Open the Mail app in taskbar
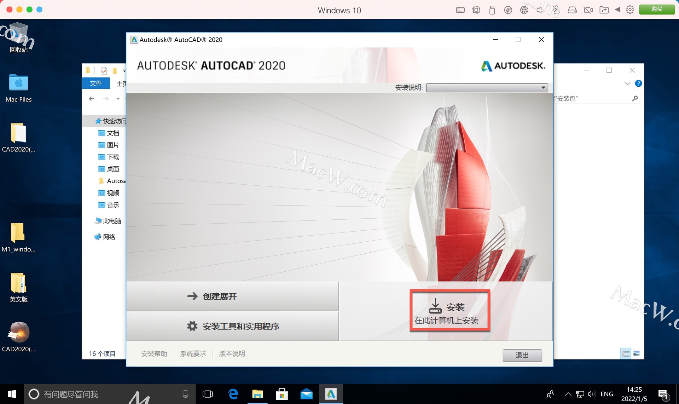Viewport: 679px width, 404px height. [x=306, y=394]
